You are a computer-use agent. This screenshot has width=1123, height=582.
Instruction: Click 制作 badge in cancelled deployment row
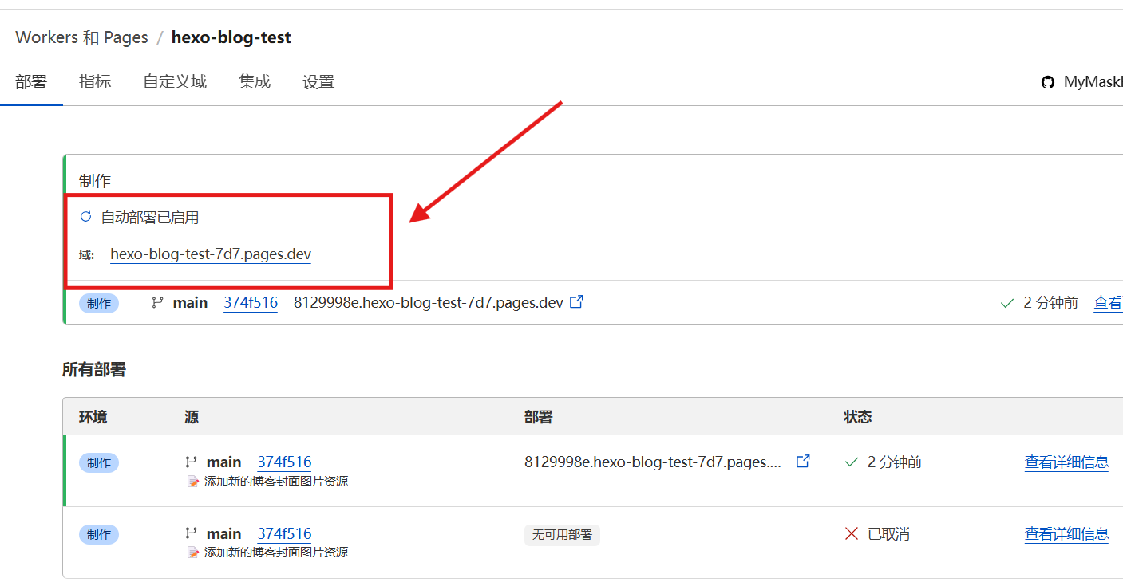coord(99,534)
